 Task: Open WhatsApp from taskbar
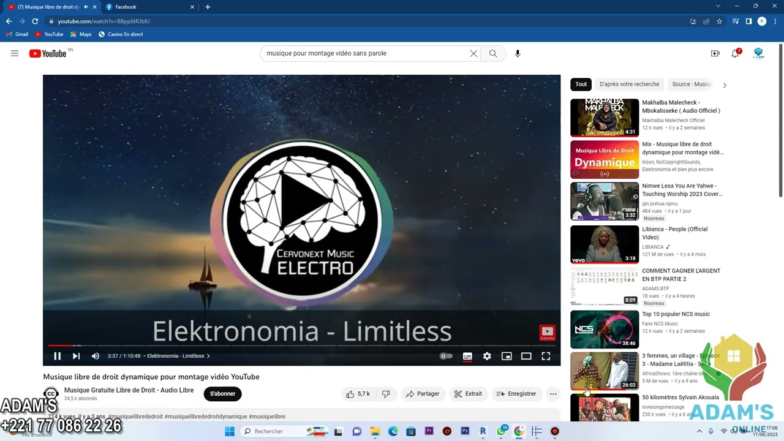coord(501,431)
